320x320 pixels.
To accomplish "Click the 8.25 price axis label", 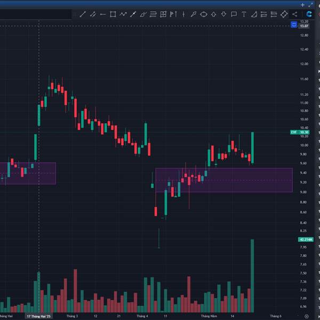I will click(x=303, y=231).
